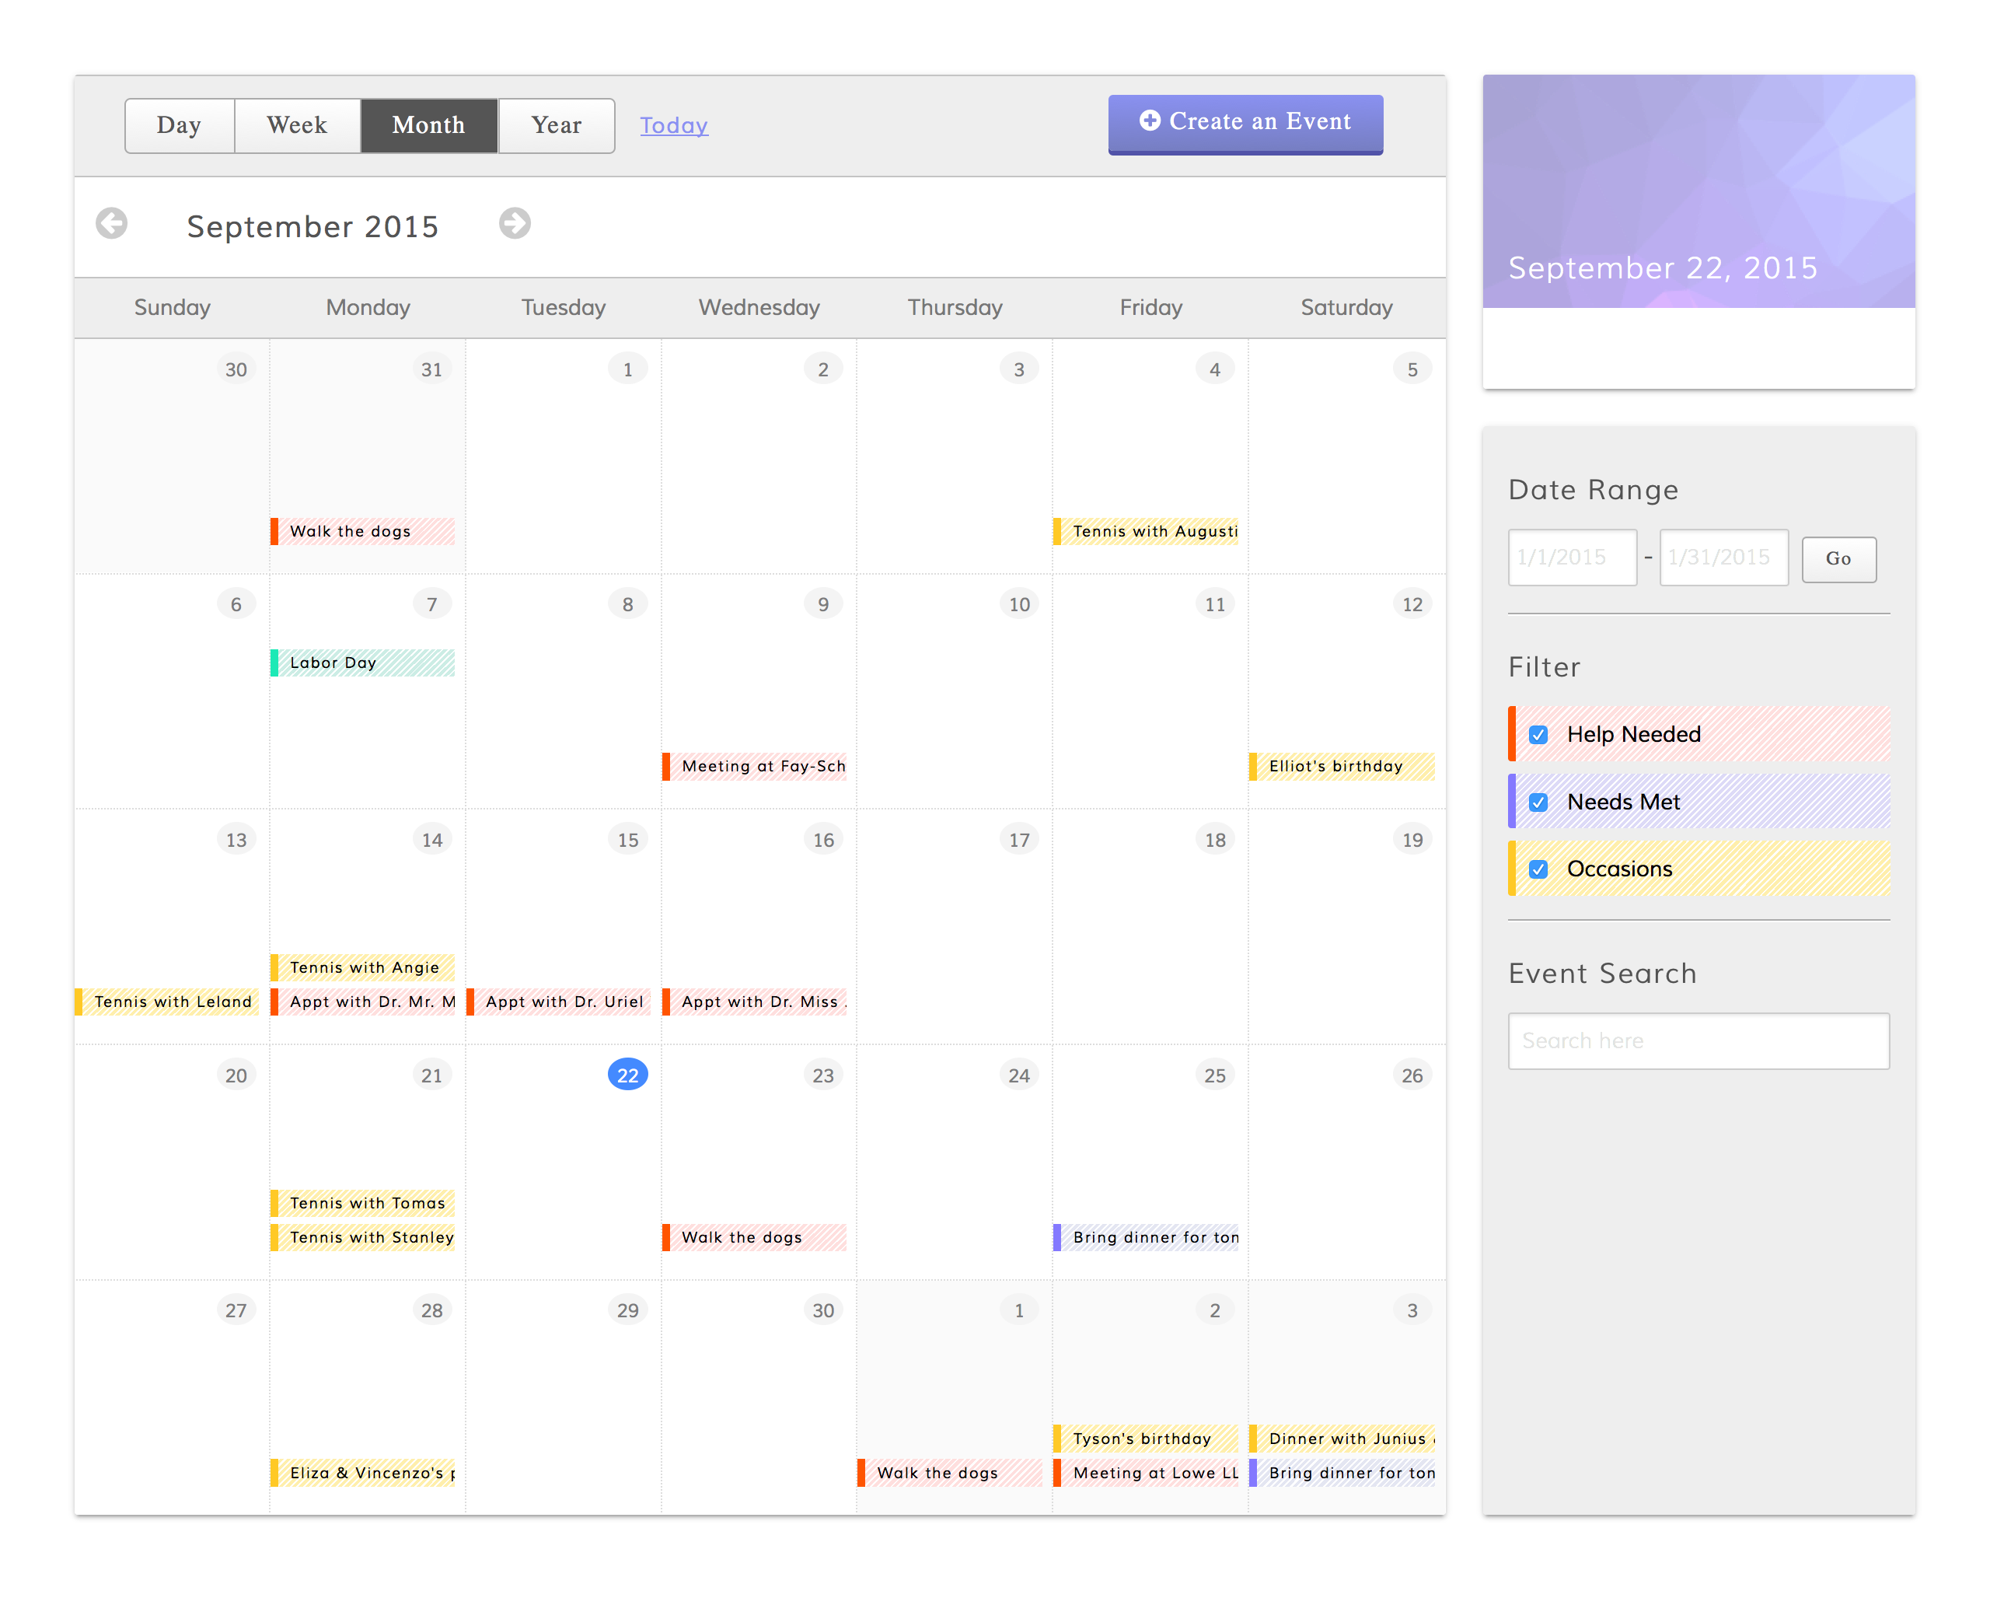Screen dimensions: 1990x1619
Task: Click the Event Search box
Action: point(1698,1040)
